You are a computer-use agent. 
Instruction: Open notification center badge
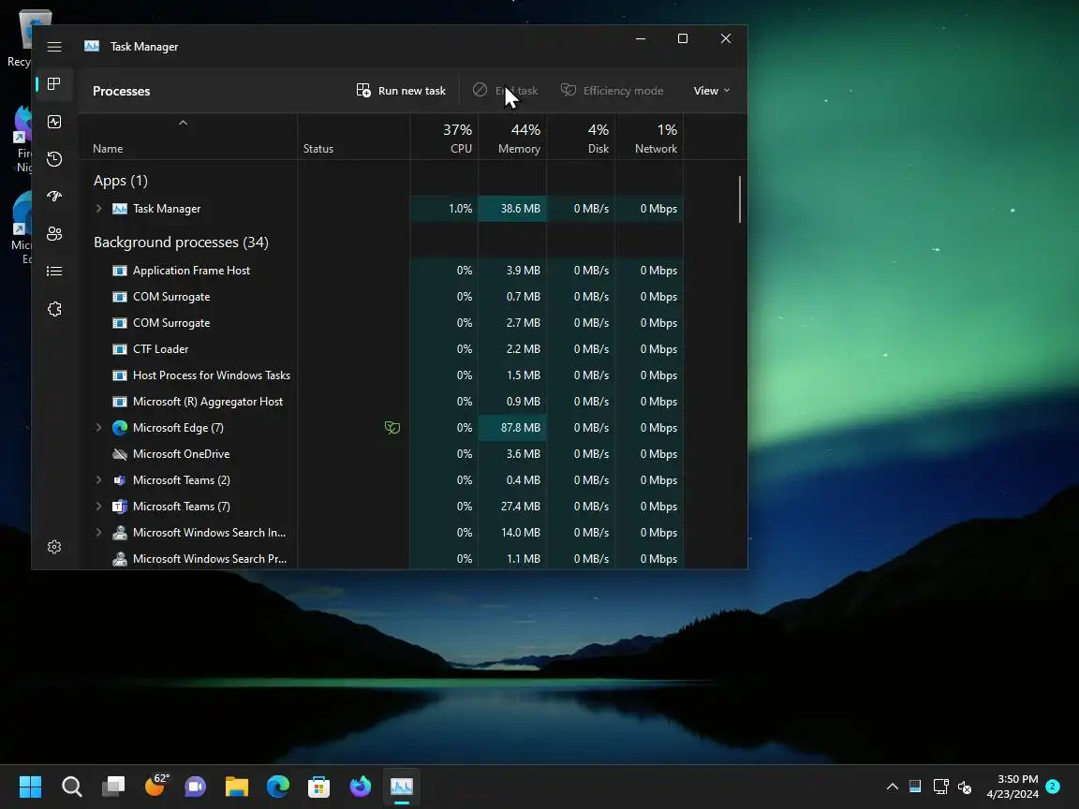point(1052,786)
